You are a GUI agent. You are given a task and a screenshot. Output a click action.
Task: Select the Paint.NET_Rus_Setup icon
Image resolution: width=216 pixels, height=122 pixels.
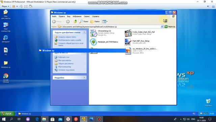click(x=128, y=42)
